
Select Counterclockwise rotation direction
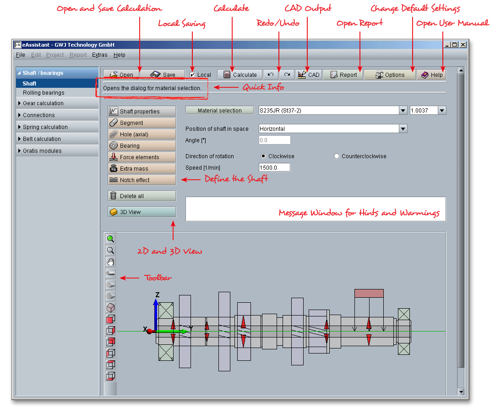coord(337,156)
